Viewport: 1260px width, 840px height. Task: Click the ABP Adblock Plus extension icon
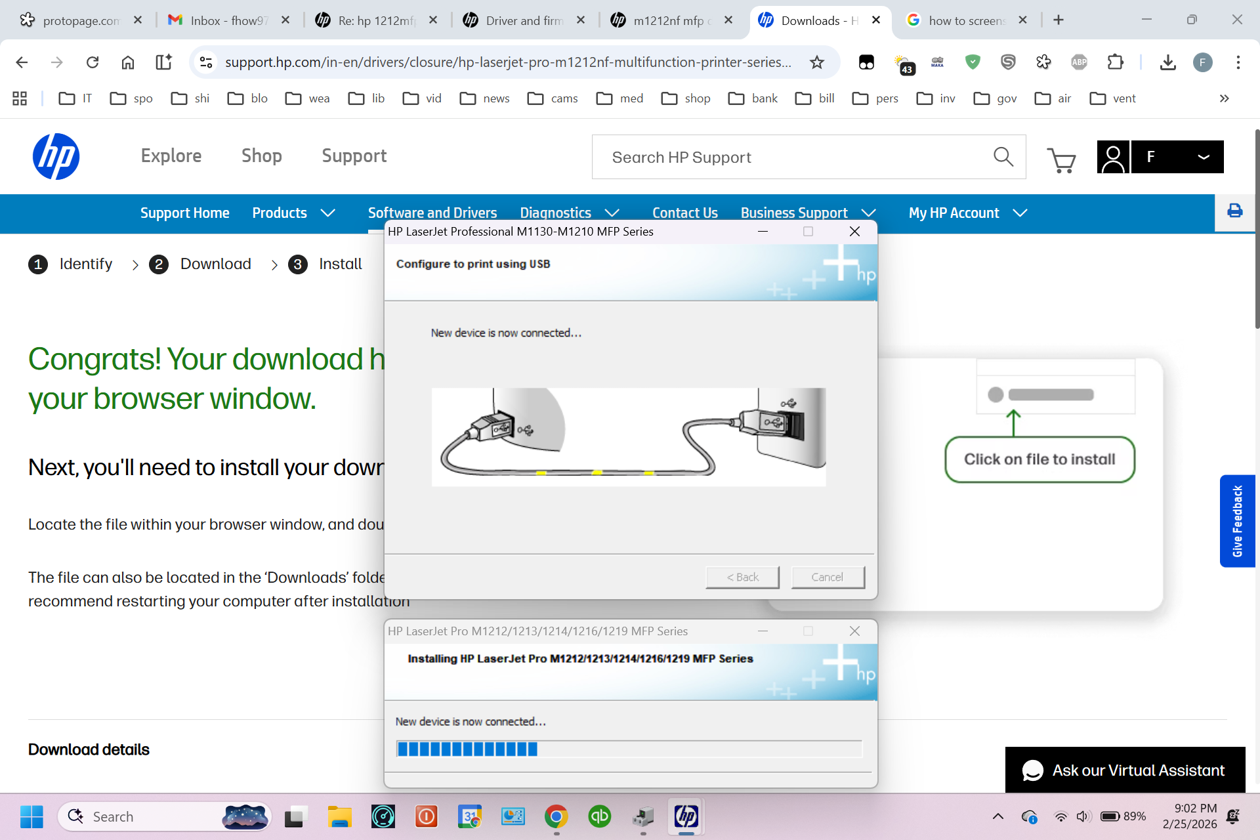click(1079, 62)
